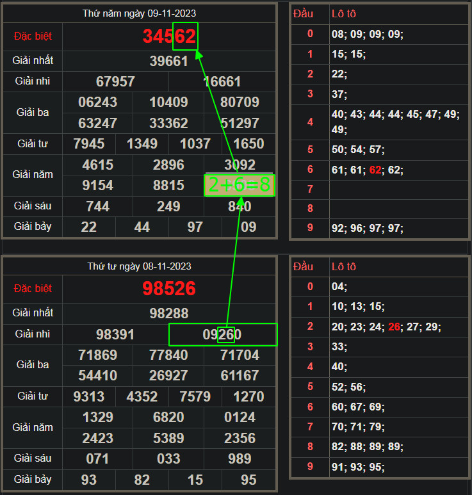Click the bottom special prize number 98526
The image size is (472, 495).
point(168,289)
